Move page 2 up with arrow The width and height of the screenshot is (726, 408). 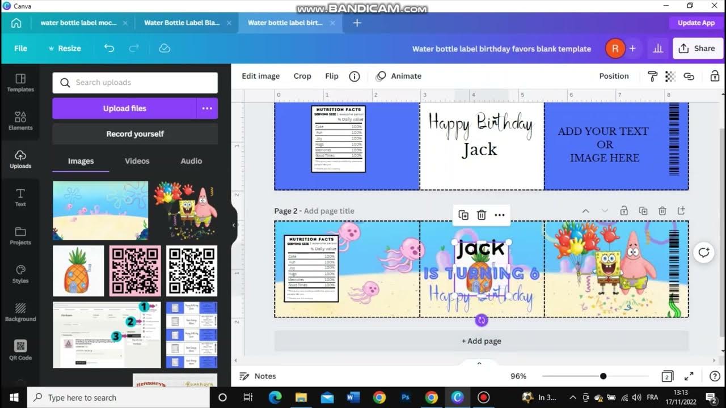[x=586, y=211]
